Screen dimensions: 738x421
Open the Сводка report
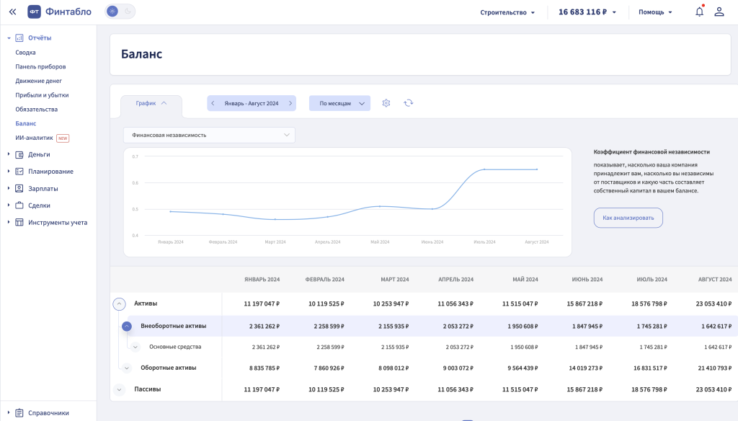click(x=25, y=53)
